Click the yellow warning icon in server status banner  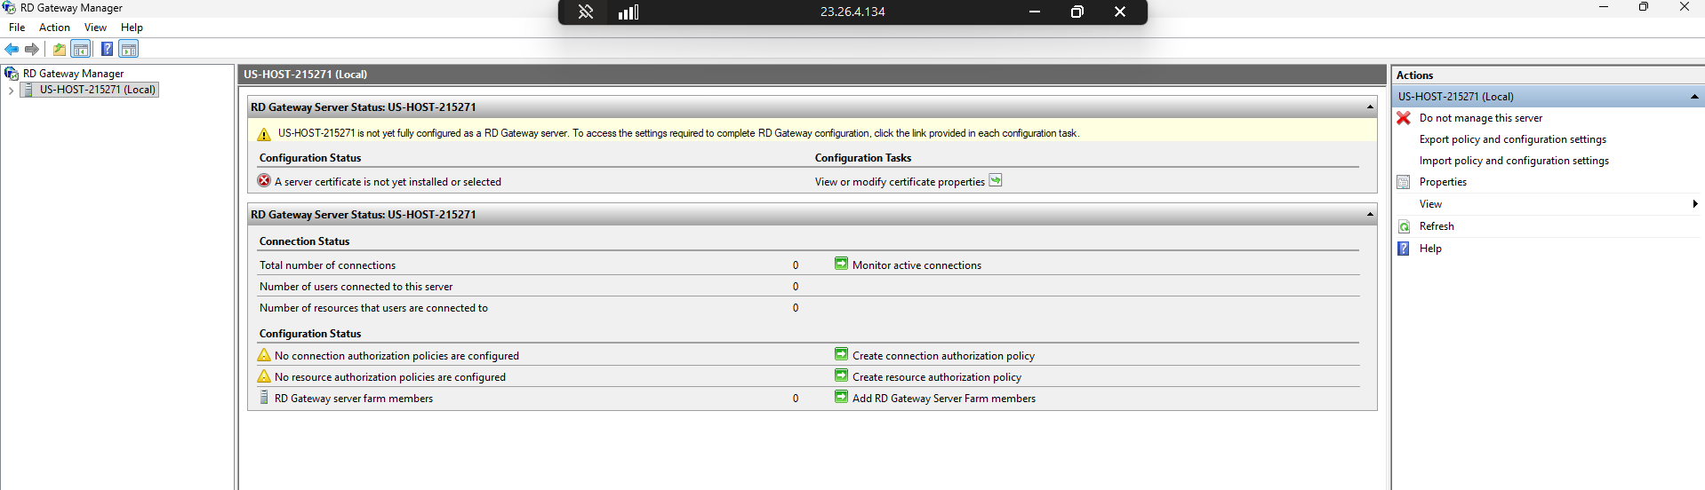(x=264, y=134)
